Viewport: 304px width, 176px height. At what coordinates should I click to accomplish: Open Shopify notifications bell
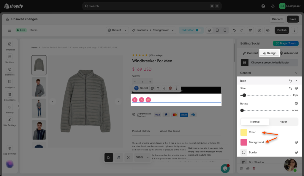click(x=273, y=6)
